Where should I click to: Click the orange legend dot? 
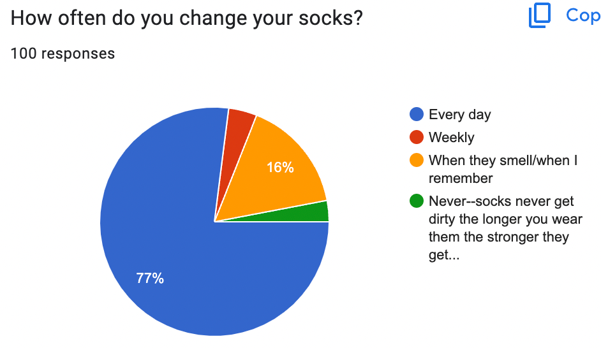coord(416,160)
